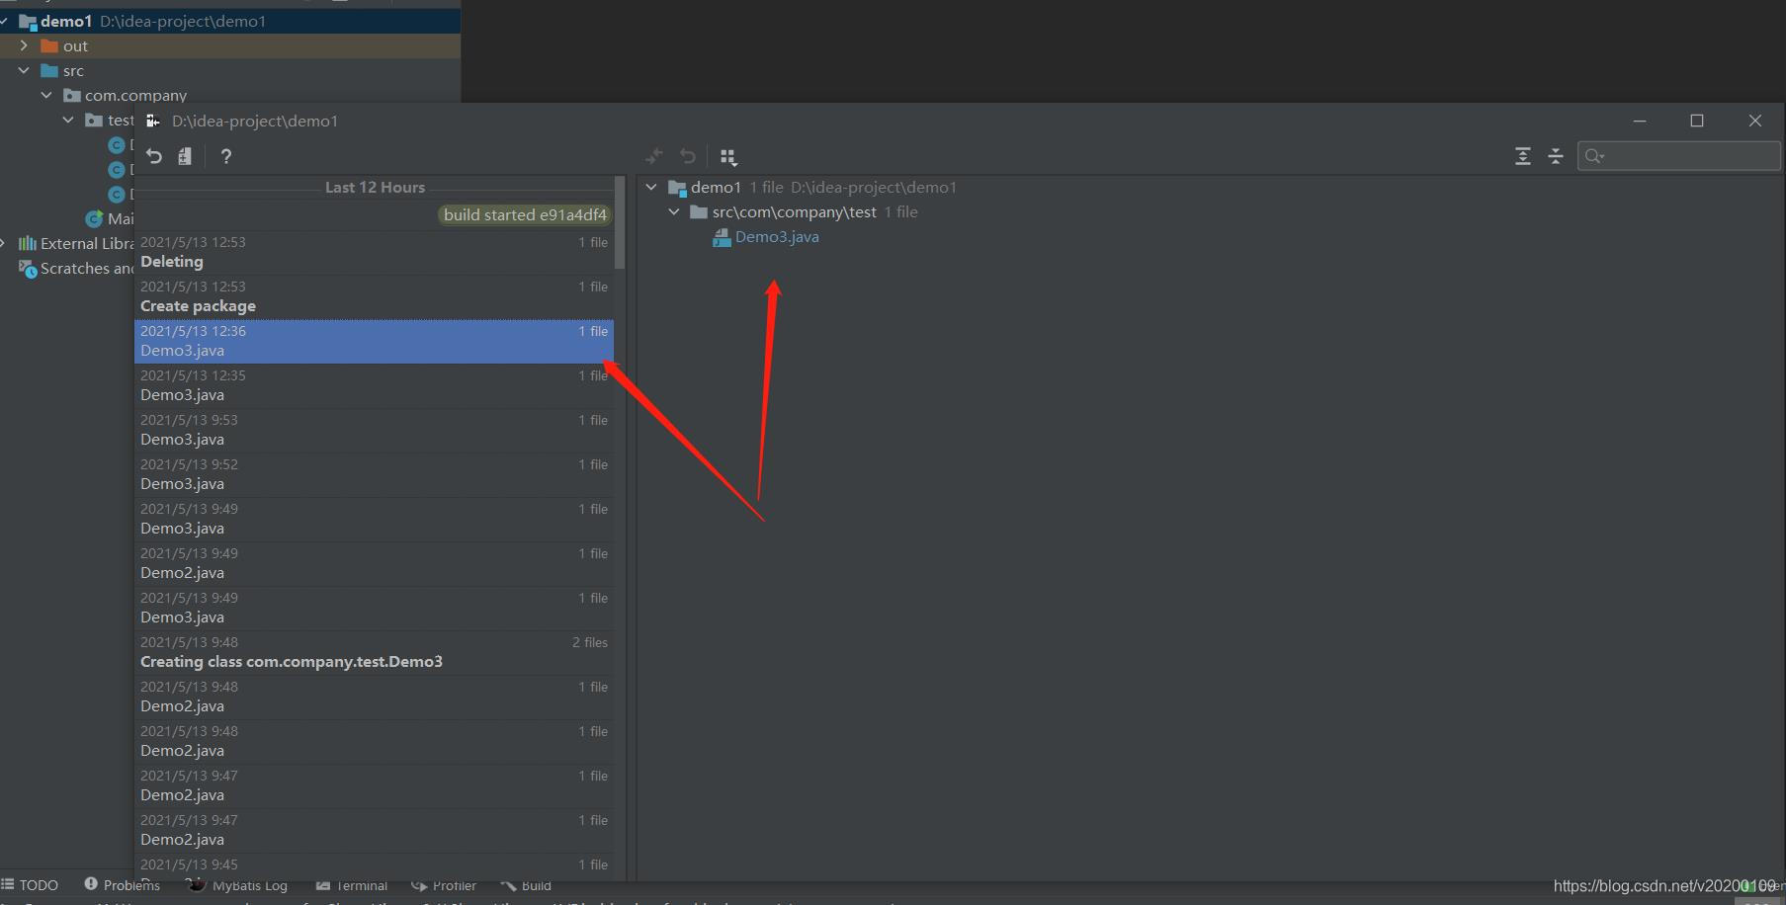Screen dimensions: 1786x905
Task: Click the demo1 folder icon in changes tree
Action: (677, 188)
